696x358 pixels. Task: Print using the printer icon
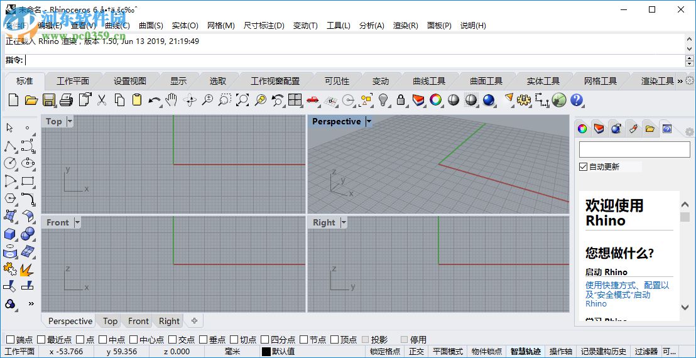[66, 100]
